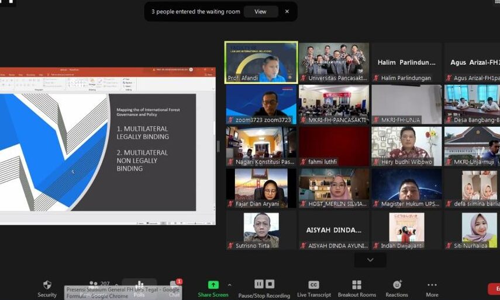The width and height of the screenshot is (500, 300).
Task: Select Sutrisno Tirta video tile
Action: pyautogui.click(x=261, y=231)
